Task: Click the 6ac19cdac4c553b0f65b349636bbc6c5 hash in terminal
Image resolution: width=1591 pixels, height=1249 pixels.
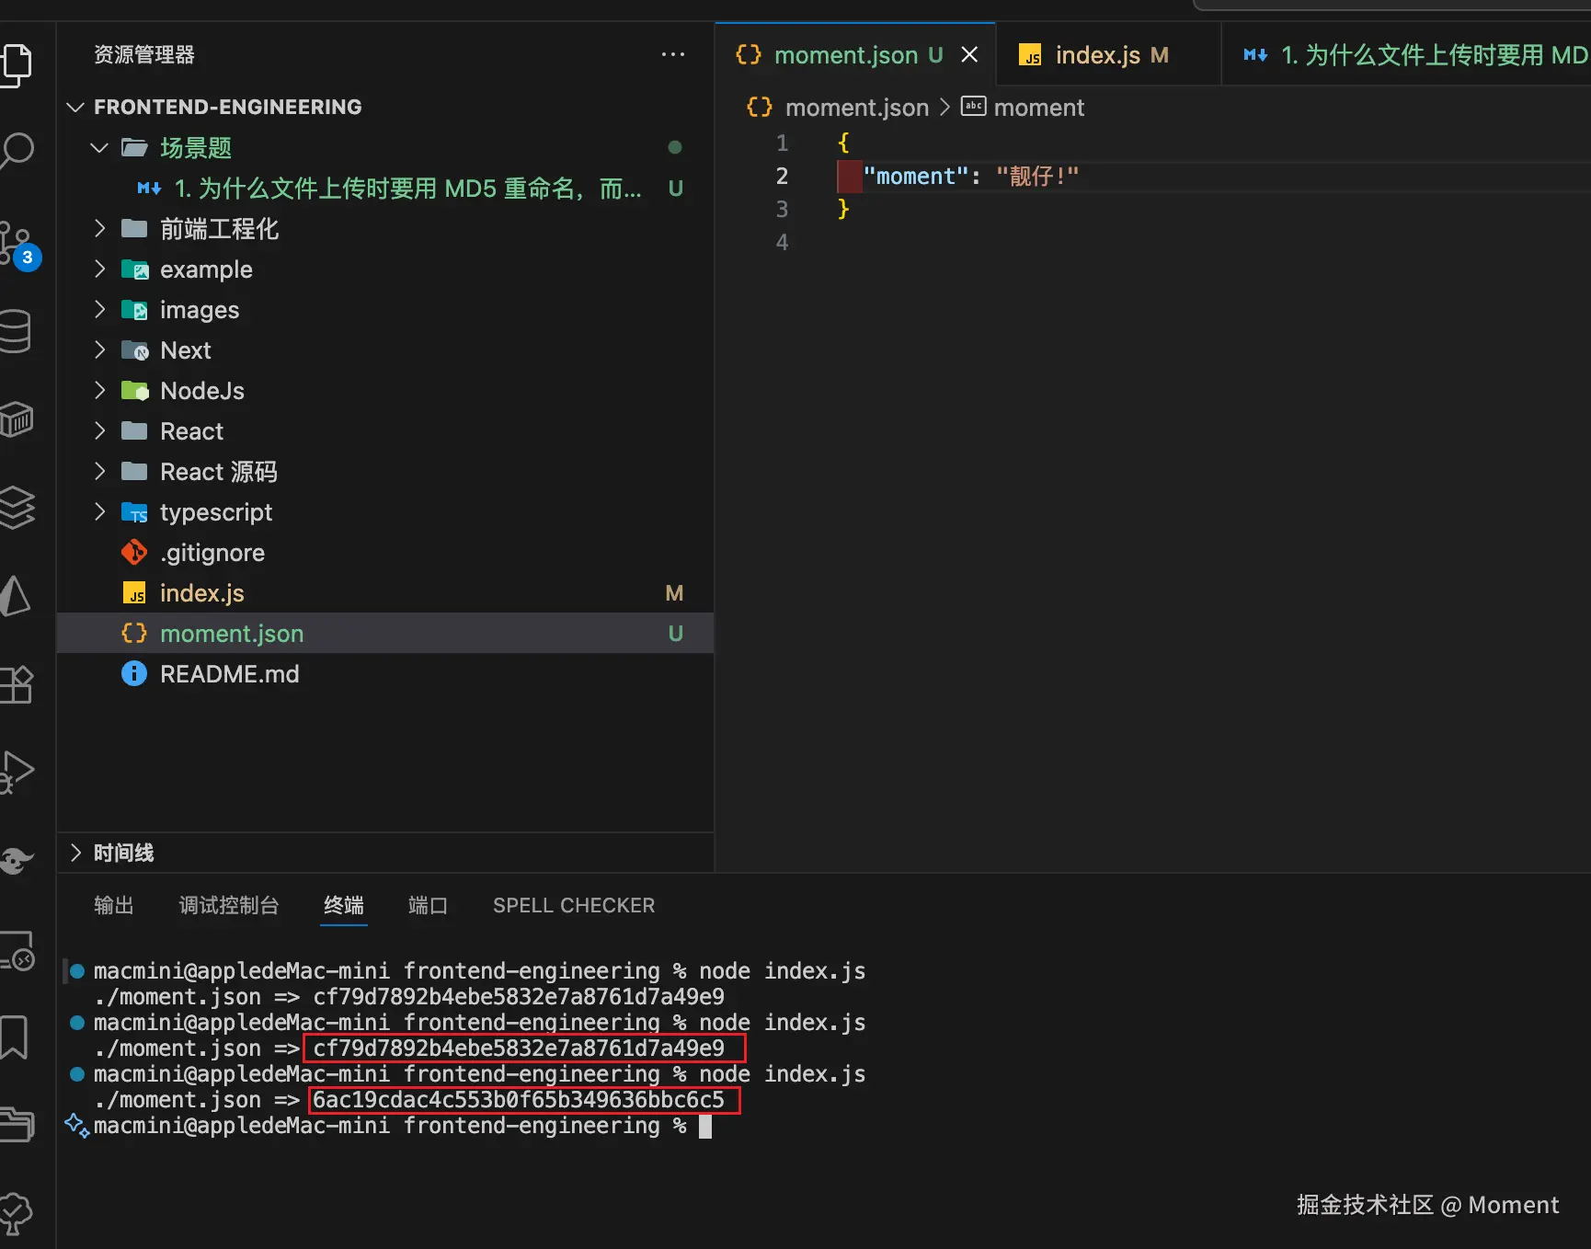Action: click(519, 1100)
